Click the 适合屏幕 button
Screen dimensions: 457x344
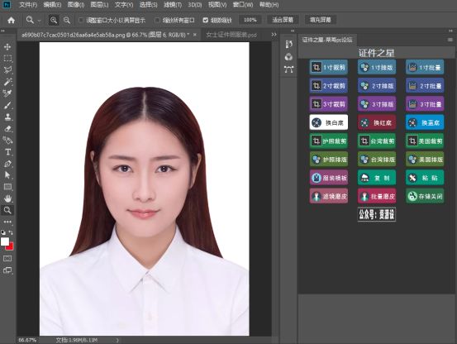click(283, 20)
